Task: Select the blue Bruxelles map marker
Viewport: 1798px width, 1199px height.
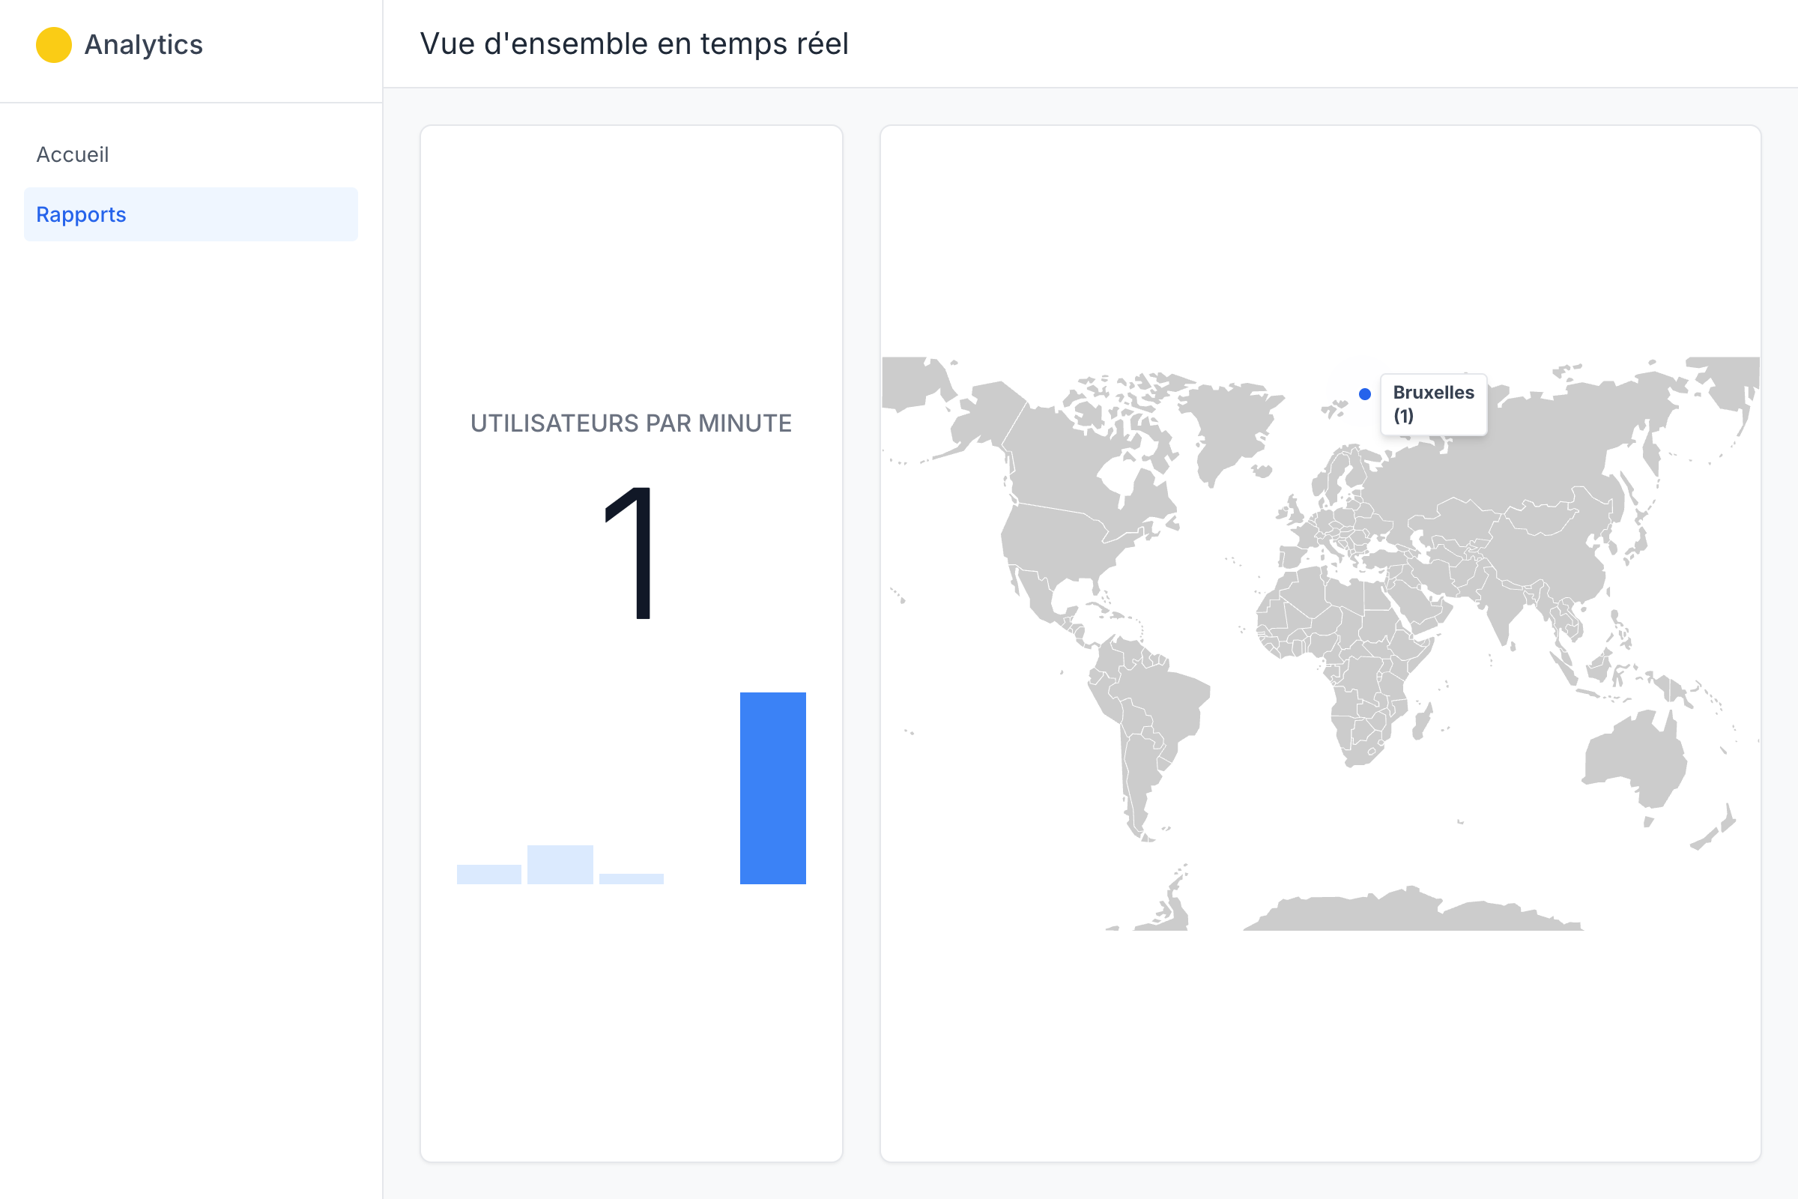Action: click(x=1365, y=394)
